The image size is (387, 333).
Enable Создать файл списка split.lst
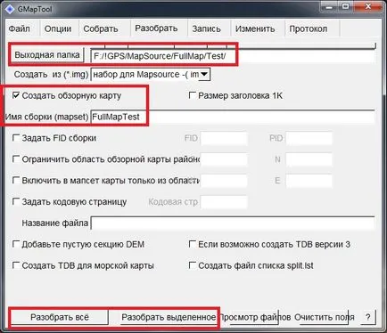[193, 265]
